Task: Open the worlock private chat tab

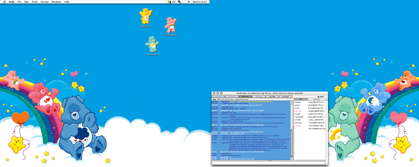Action: click(x=285, y=97)
